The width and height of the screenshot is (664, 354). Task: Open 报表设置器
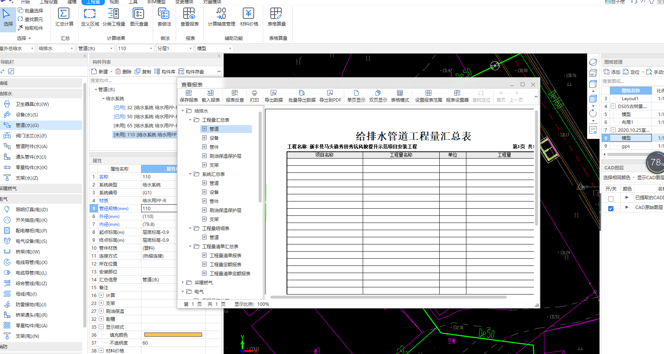457,96
